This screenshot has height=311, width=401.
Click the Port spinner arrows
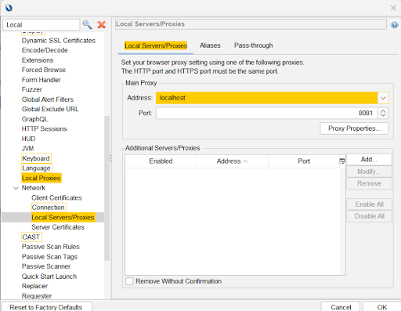coord(383,113)
